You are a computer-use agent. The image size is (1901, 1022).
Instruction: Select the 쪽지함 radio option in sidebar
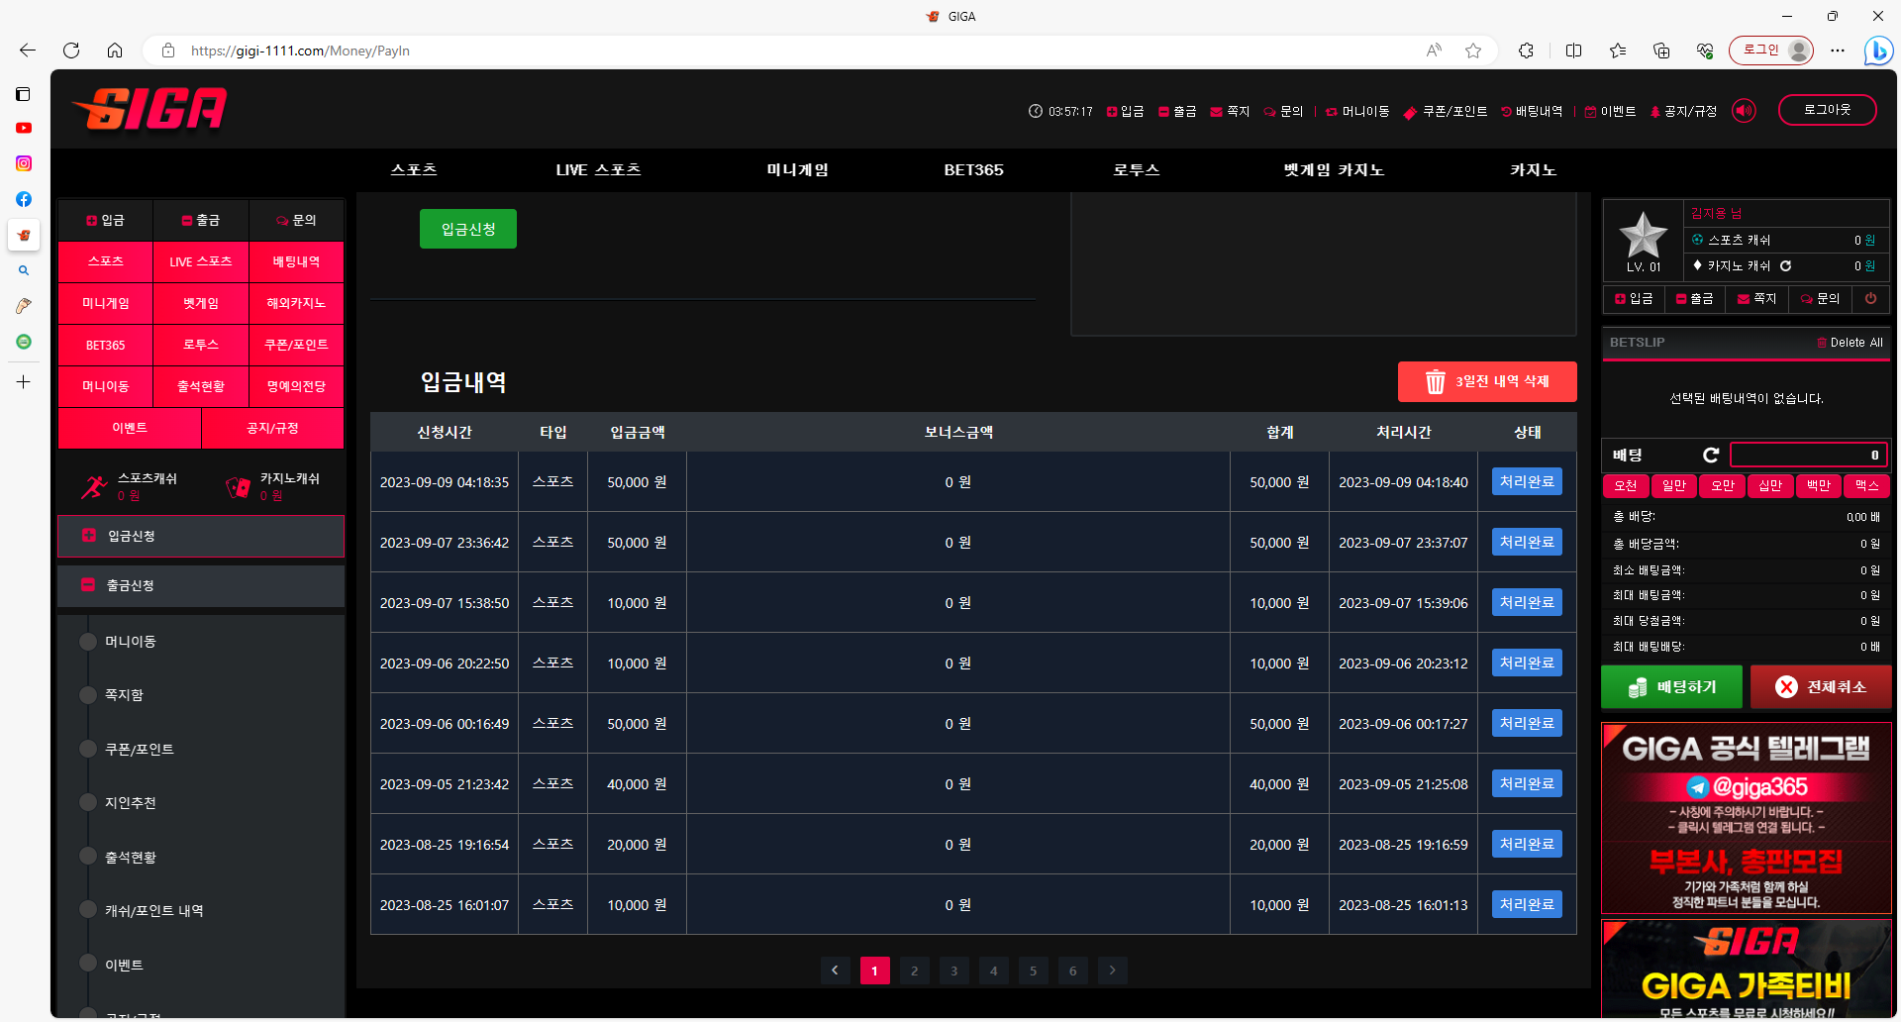[x=88, y=695]
